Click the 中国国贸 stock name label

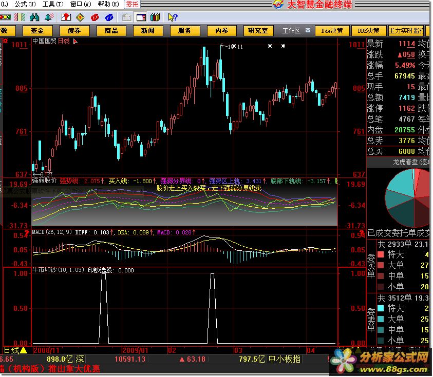[x=44, y=41]
